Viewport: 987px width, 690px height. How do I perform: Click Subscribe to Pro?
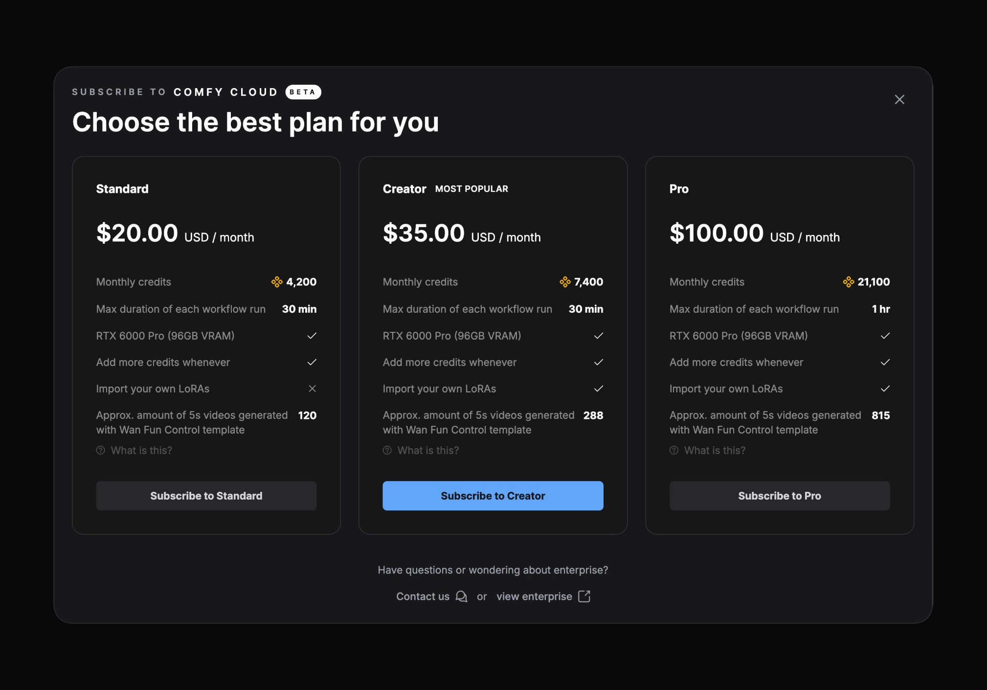(779, 495)
